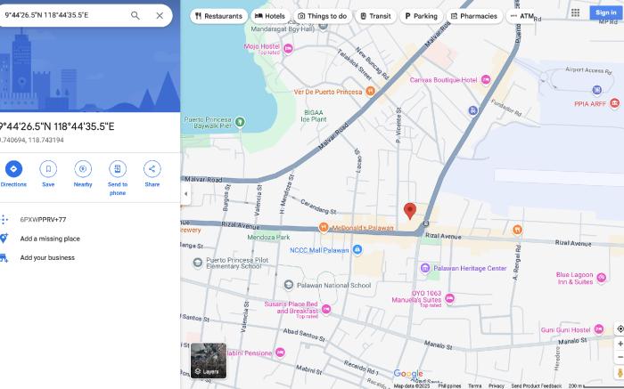Open the Google apps grid
Image resolution: width=624 pixels, height=389 pixels.
(x=576, y=12)
